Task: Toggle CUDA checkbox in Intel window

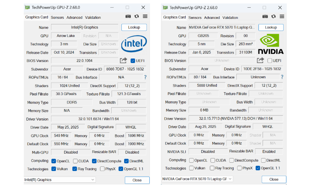Action: pos(75,161)
